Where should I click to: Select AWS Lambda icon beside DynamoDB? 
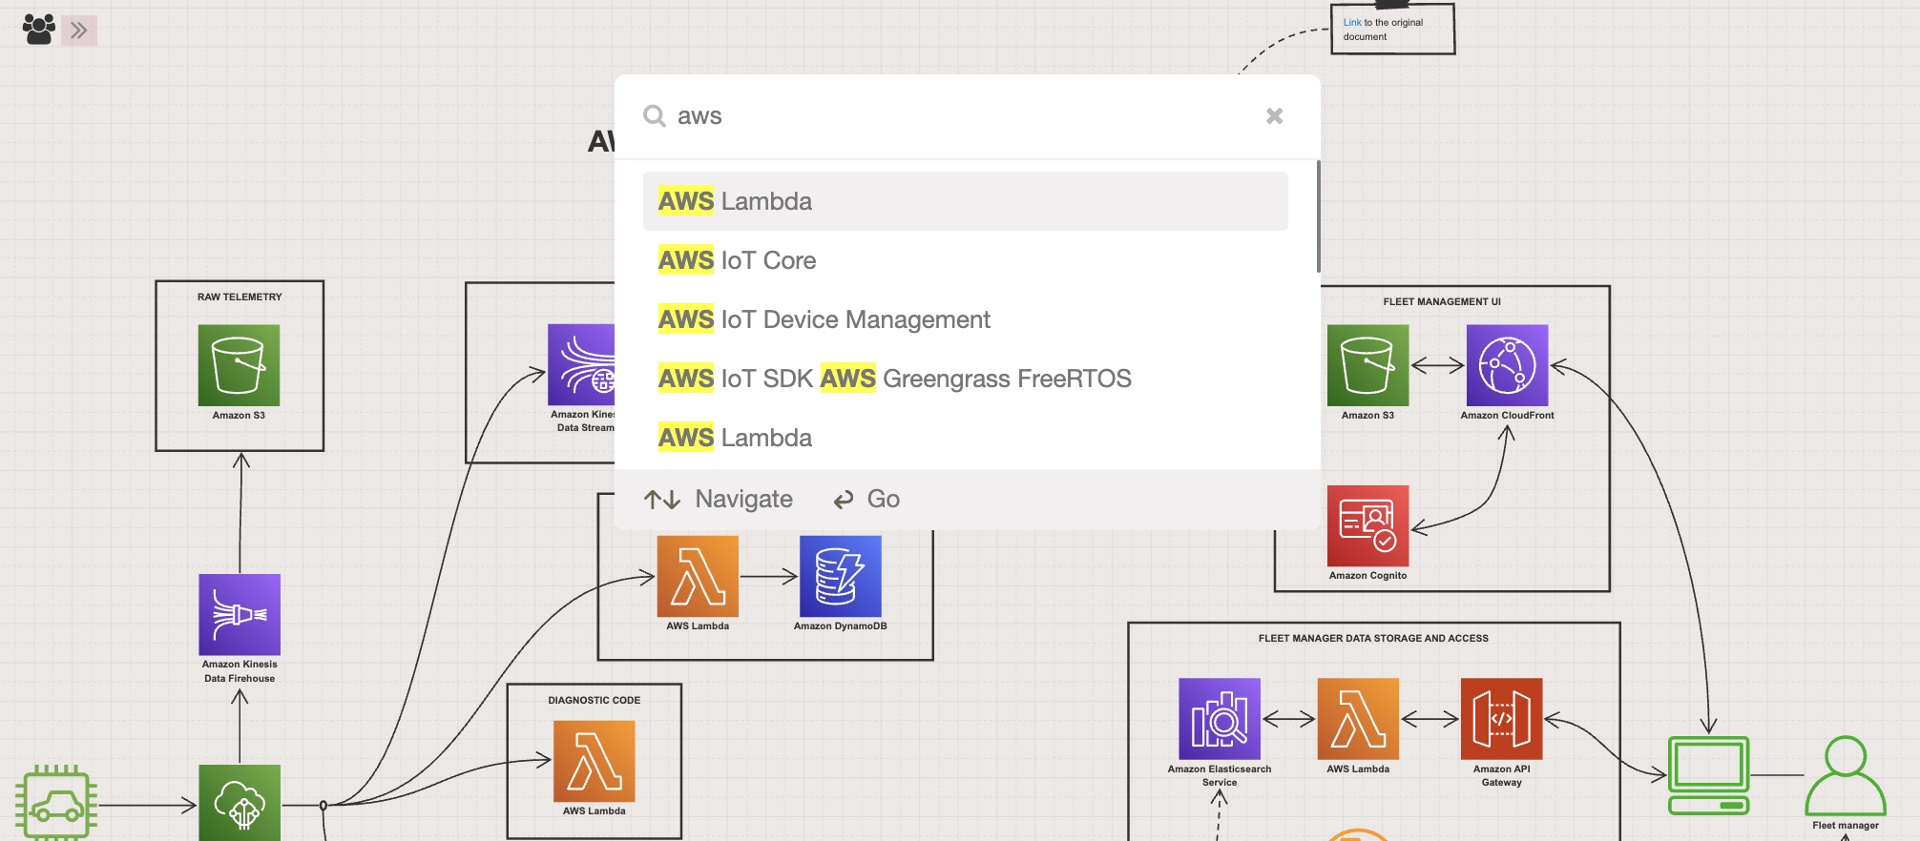[x=698, y=577]
